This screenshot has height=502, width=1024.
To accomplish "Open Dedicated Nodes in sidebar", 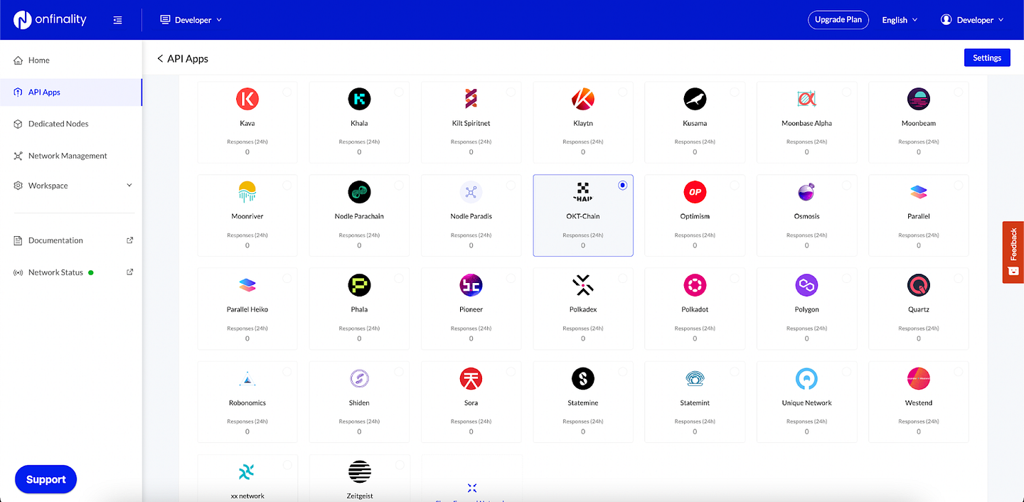I will [x=71, y=124].
